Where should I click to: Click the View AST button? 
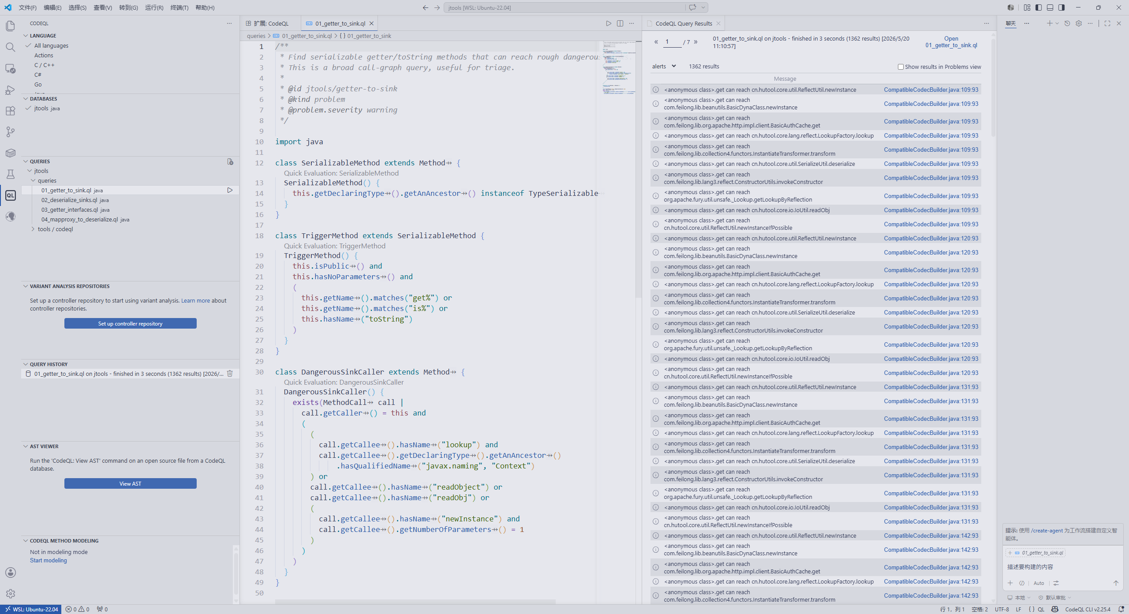point(130,483)
